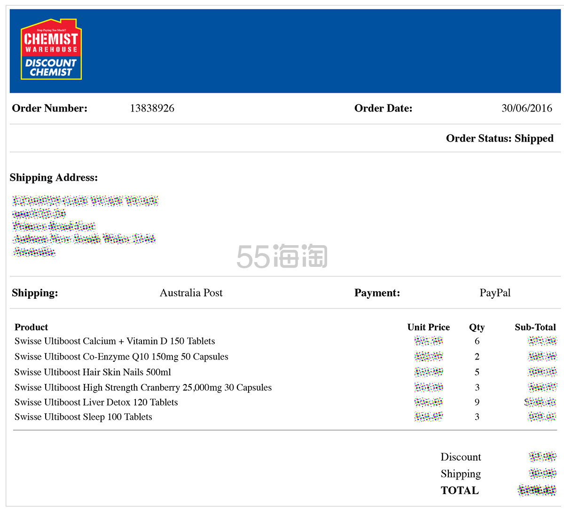
Task: Click the Product column header
Action: pyautogui.click(x=31, y=327)
